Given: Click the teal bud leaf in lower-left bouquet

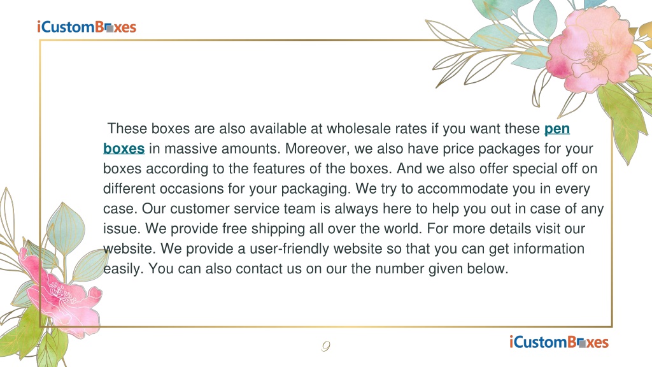Looking at the screenshot, I should pyautogui.click(x=66, y=228).
